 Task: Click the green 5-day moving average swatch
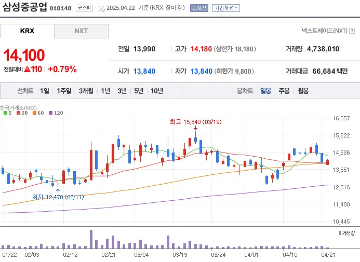(x=6, y=113)
